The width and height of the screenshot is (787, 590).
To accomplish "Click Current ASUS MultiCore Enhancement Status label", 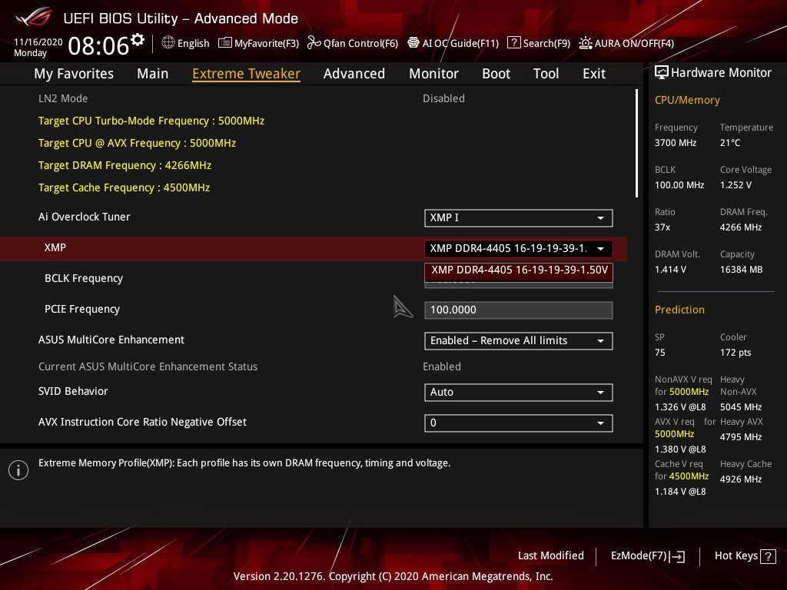I will pos(148,366).
